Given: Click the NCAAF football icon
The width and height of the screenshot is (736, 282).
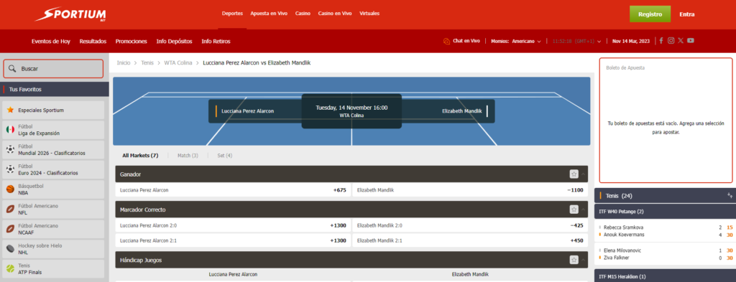Looking at the screenshot, I should point(10,229).
